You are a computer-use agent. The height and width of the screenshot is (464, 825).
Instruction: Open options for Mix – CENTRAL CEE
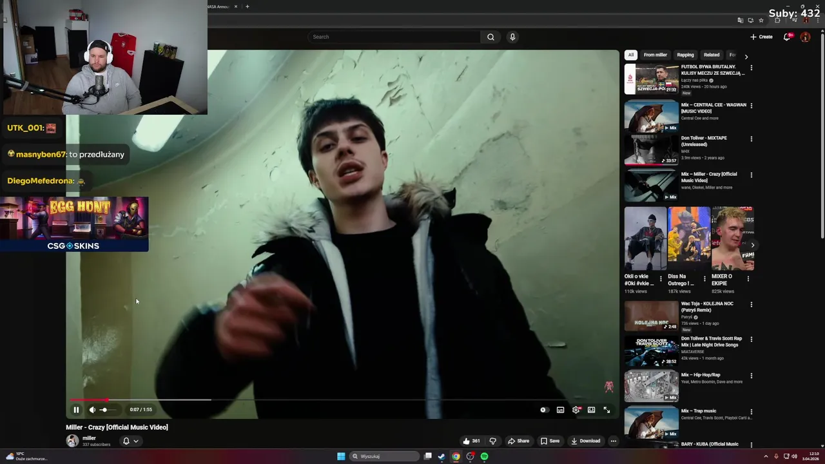(751, 105)
